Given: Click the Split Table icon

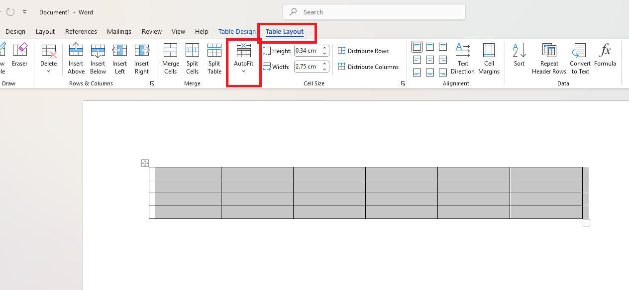Looking at the screenshot, I should click(214, 58).
